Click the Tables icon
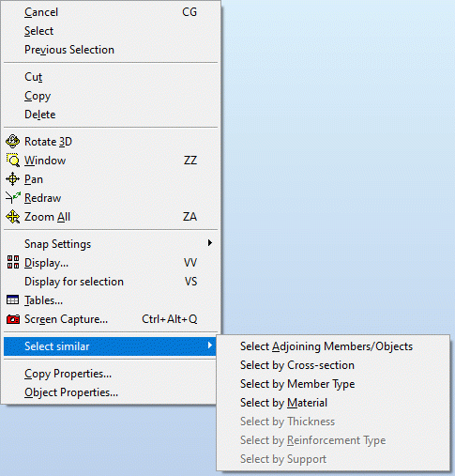 tap(13, 300)
